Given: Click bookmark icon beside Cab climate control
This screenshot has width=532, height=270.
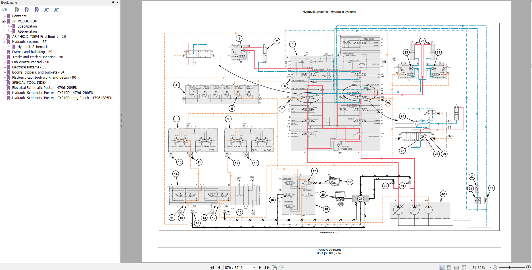Looking at the screenshot, I should pos(8,62).
